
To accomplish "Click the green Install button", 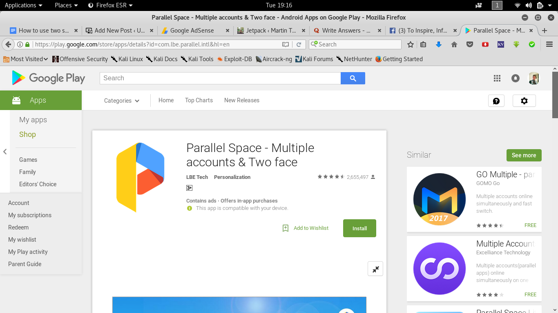I will [359, 228].
